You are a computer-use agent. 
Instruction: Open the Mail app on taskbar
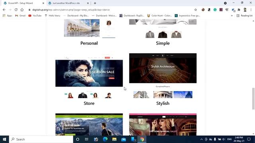(124, 139)
